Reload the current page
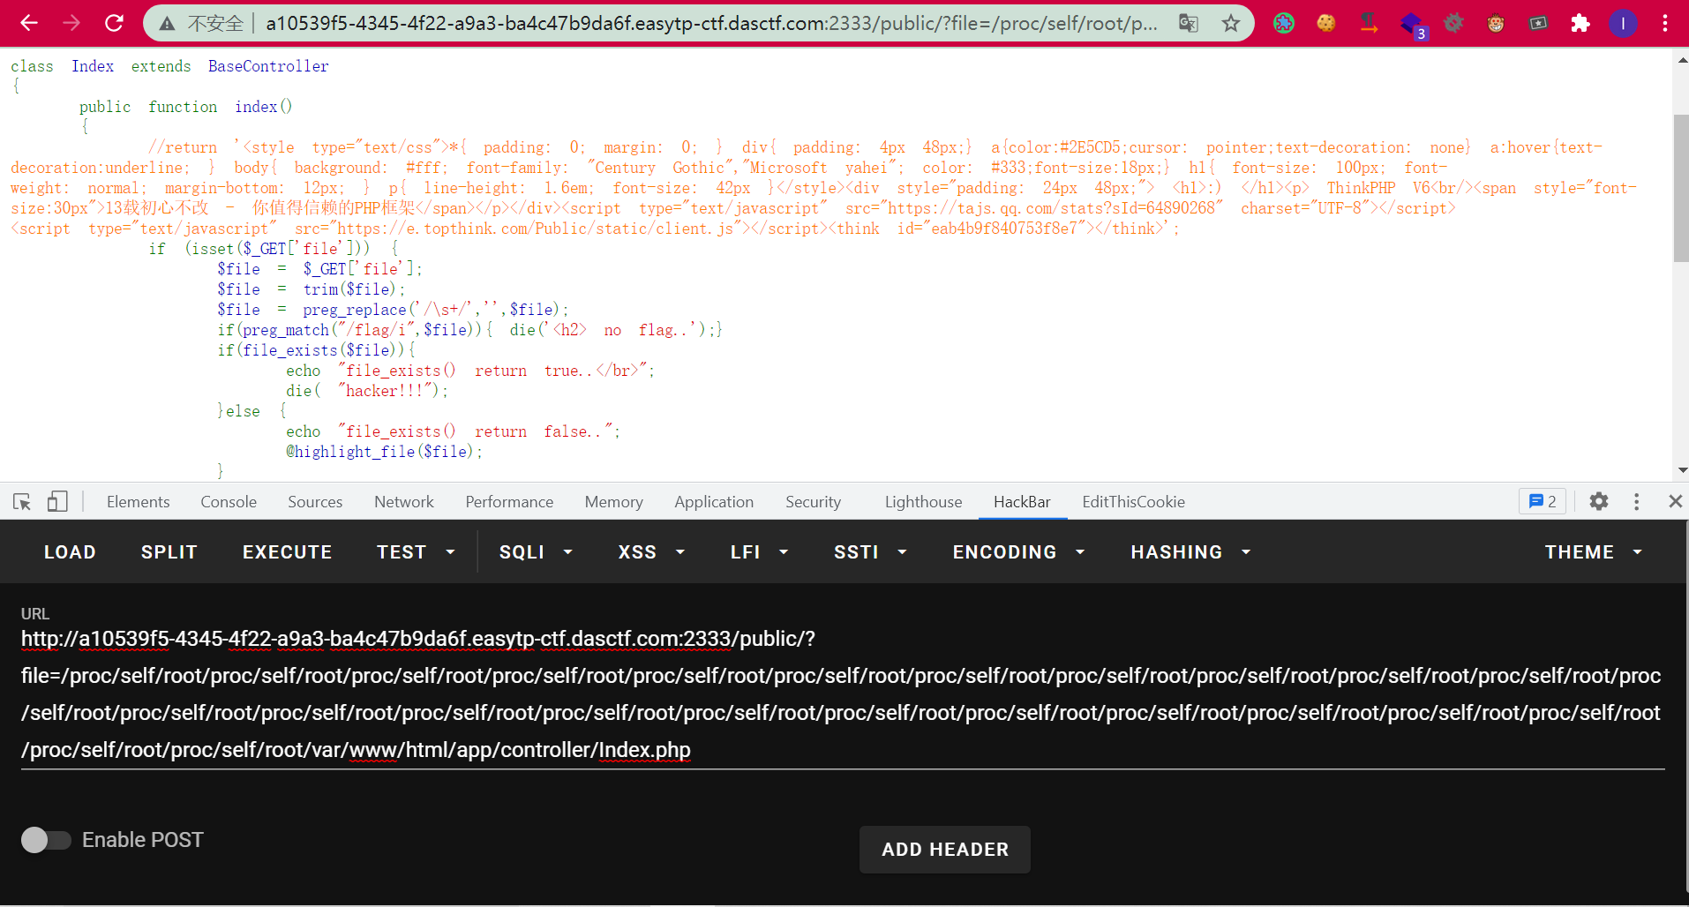This screenshot has height=907, width=1689. click(x=114, y=23)
